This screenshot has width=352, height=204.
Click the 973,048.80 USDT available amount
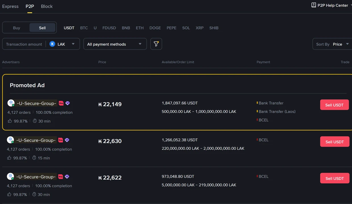point(178,176)
